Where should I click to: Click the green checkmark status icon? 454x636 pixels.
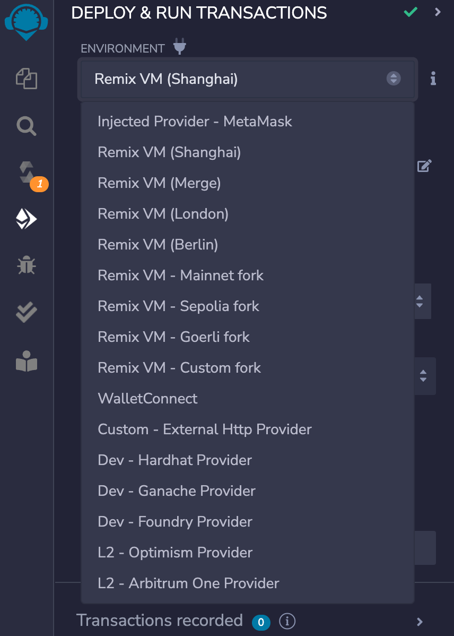point(411,12)
